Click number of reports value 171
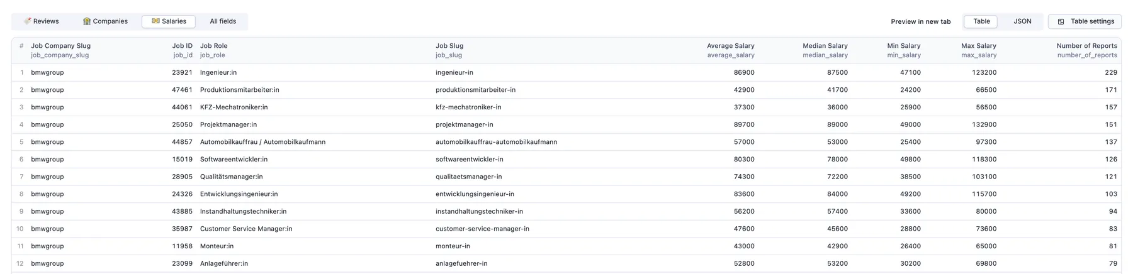This screenshot has width=1133, height=274. 1111,90
